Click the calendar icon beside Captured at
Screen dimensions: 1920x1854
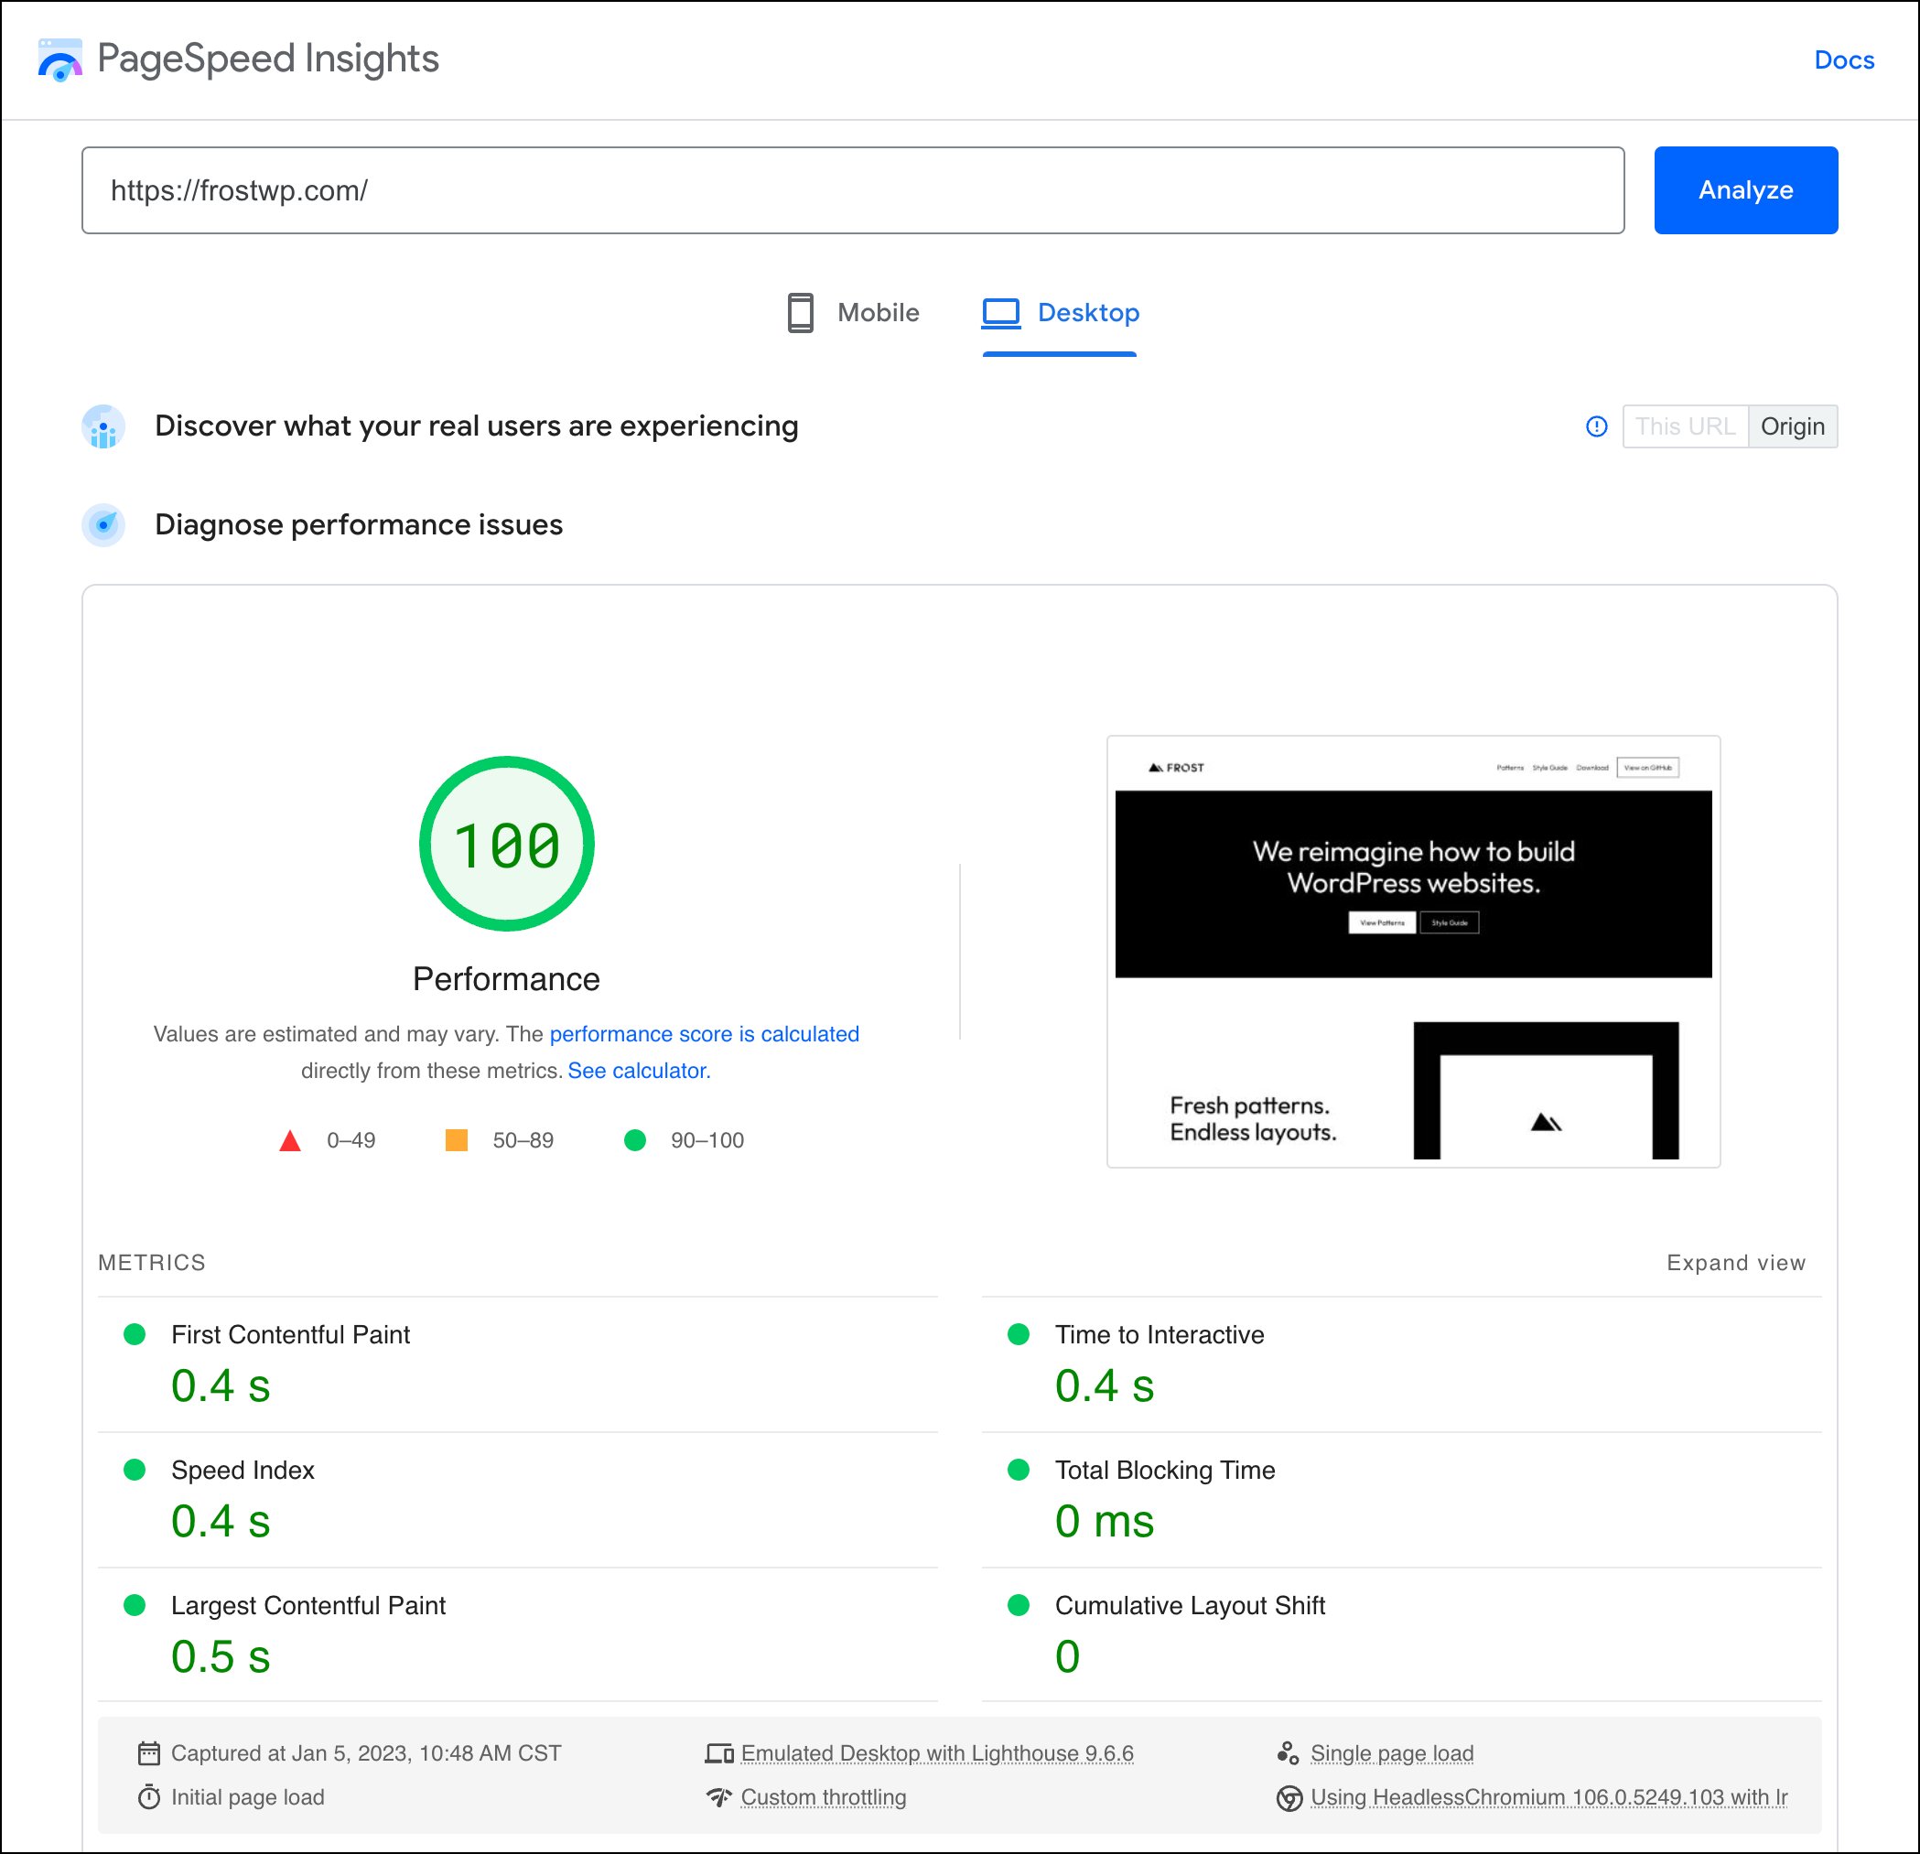pyautogui.click(x=149, y=1753)
